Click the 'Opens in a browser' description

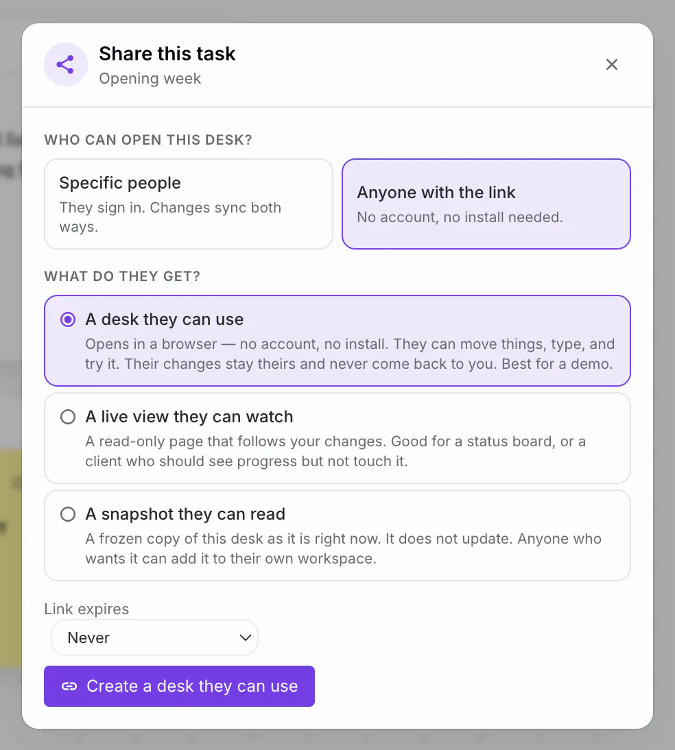[349, 354]
